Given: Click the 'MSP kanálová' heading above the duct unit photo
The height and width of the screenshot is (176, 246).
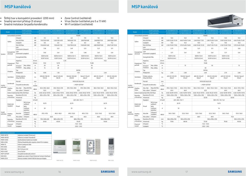Looking at the screenshot, I should coord(145,7).
